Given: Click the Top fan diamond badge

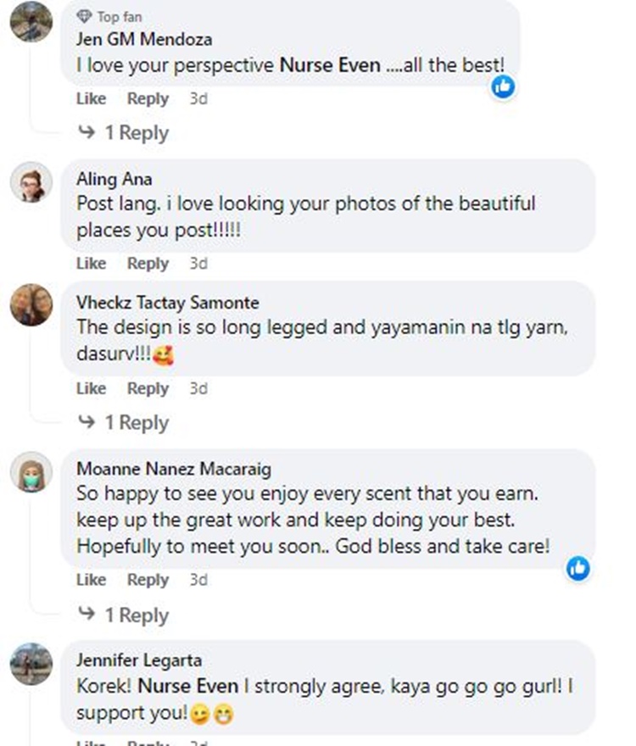Looking at the screenshot, I should (x=83, y=16).
